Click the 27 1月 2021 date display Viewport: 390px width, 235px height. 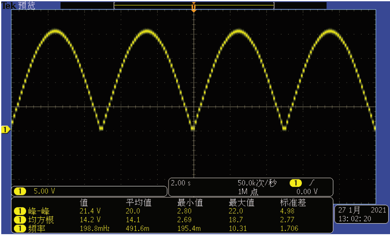(x=361, y=210)
